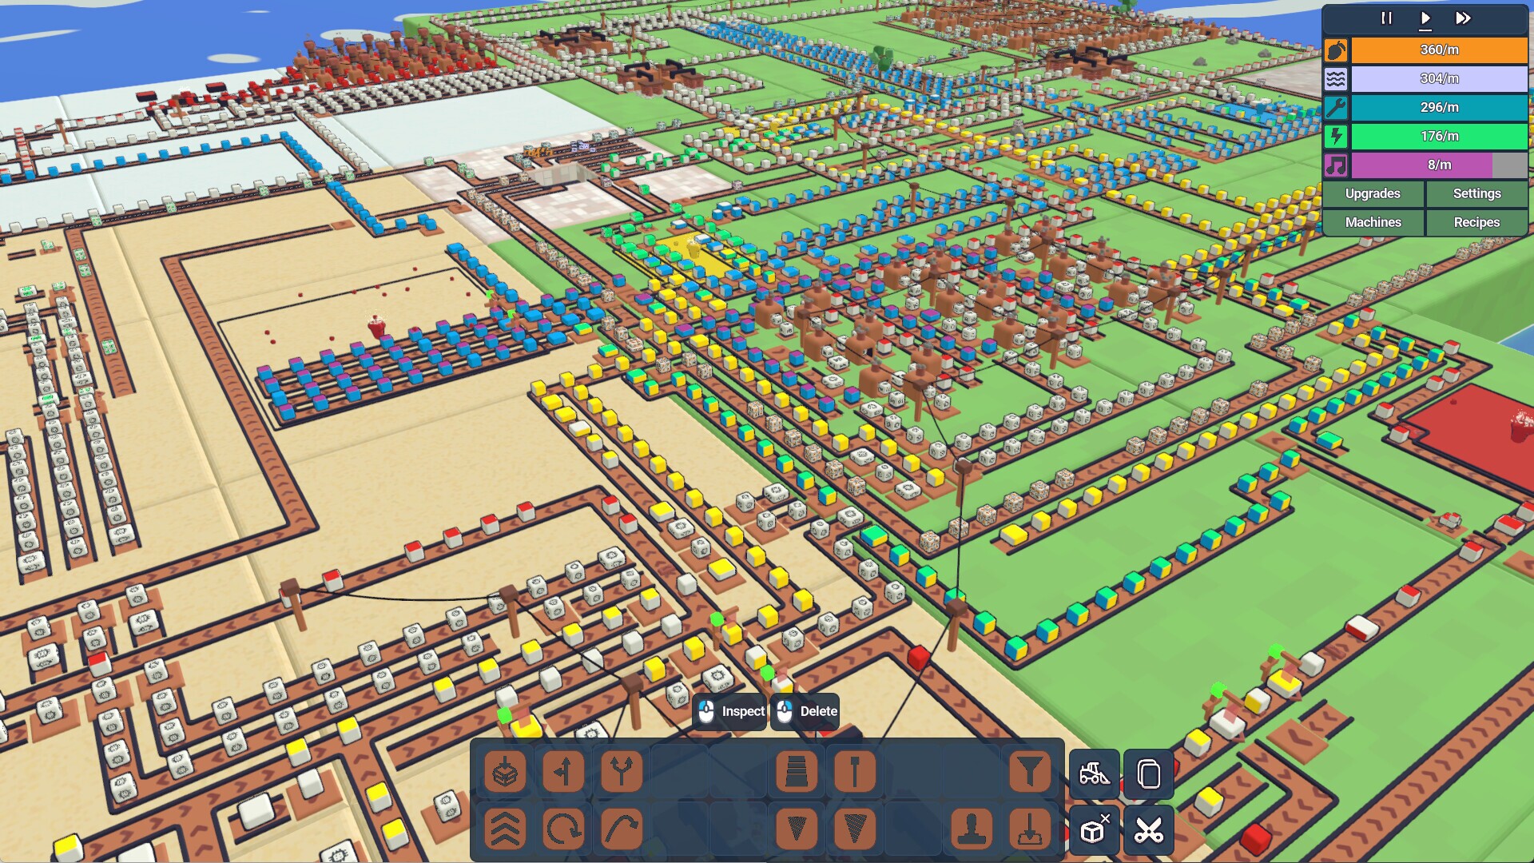
Task: Open the Upgrades panel
Action: pos(1373,193)
